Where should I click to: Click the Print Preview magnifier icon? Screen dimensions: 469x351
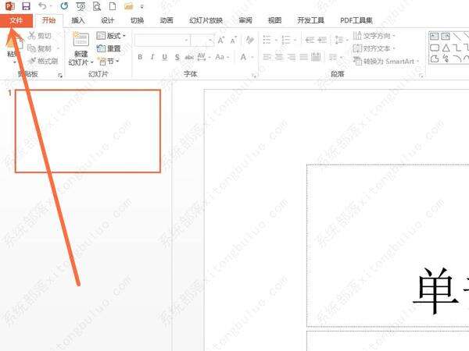[x=97, y=6]
